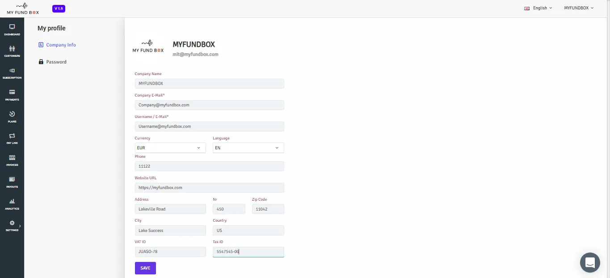Viewport: 610px width, 278px height.
Task: Click the Nr field showing 450
Action: 229,209
